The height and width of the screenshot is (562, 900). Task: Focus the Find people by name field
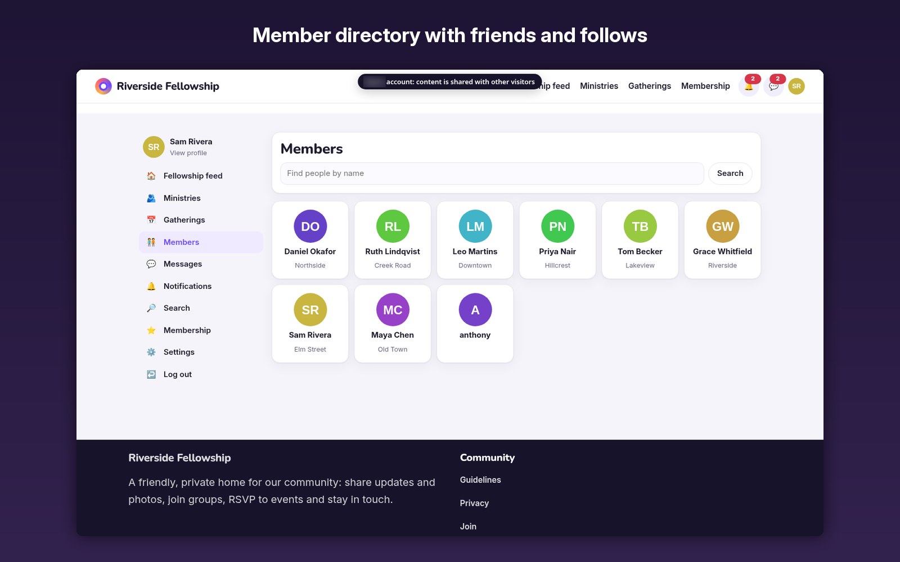click(492, 174)
